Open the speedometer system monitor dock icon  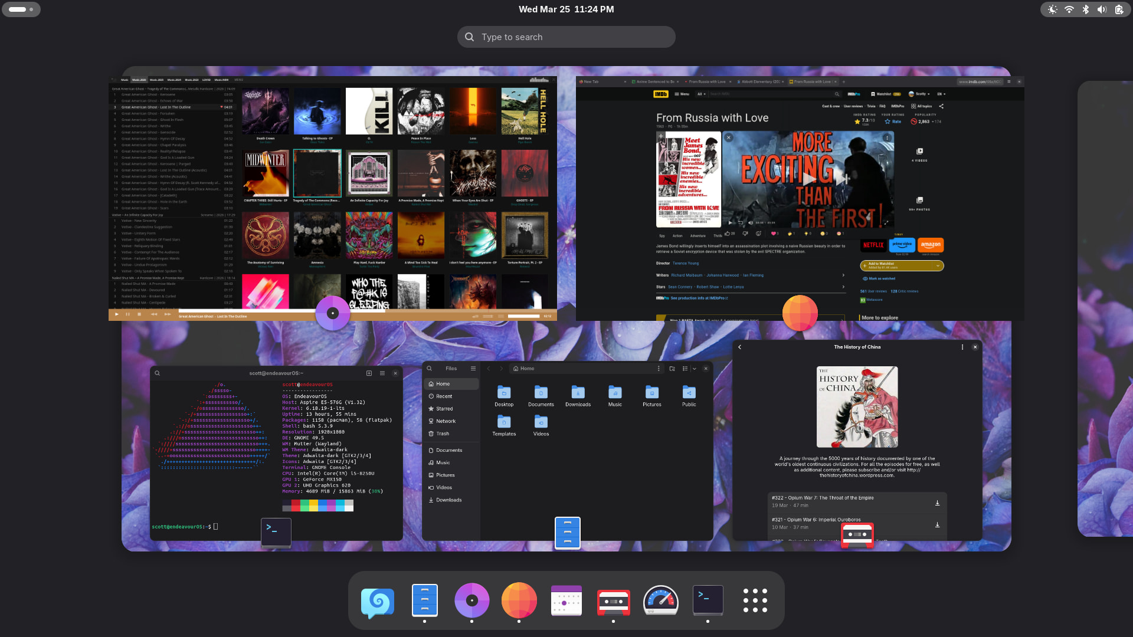click(660, 600)
